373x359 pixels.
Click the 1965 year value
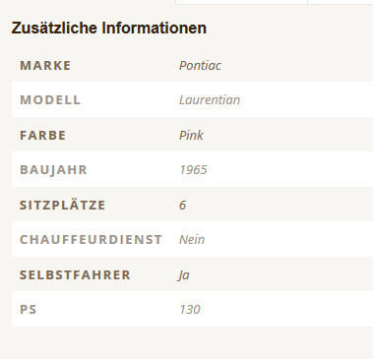(193, 170)
